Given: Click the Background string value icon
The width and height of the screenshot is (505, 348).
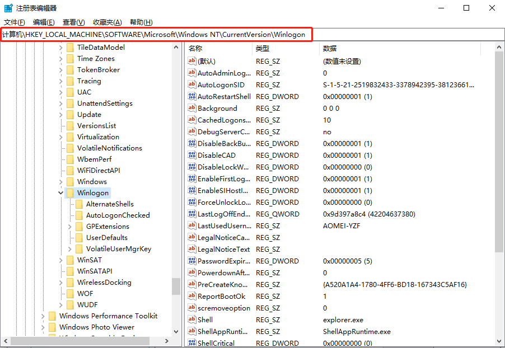Looking at the screenshot, I should pos(192,109).
